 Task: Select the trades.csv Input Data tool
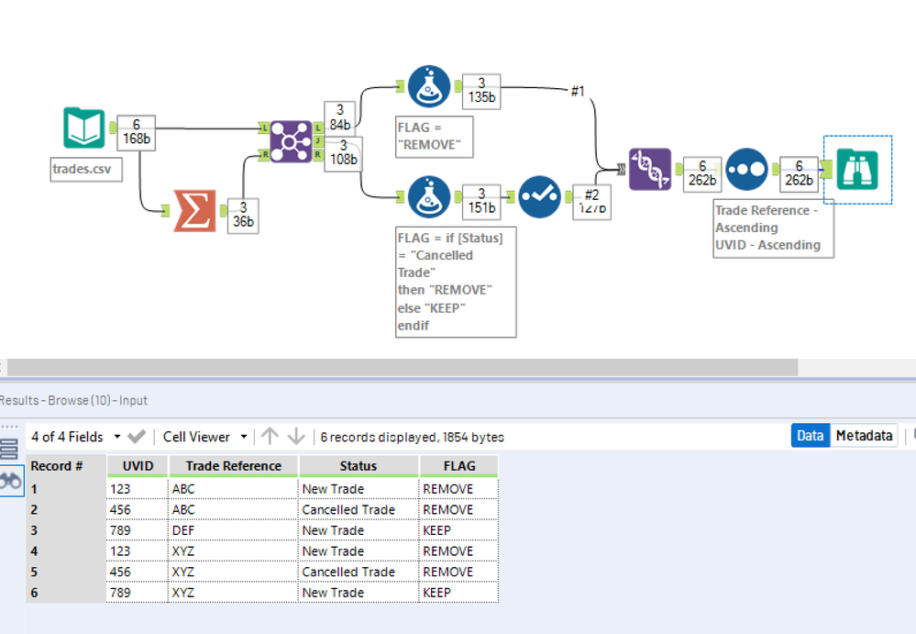coord(84,128)
